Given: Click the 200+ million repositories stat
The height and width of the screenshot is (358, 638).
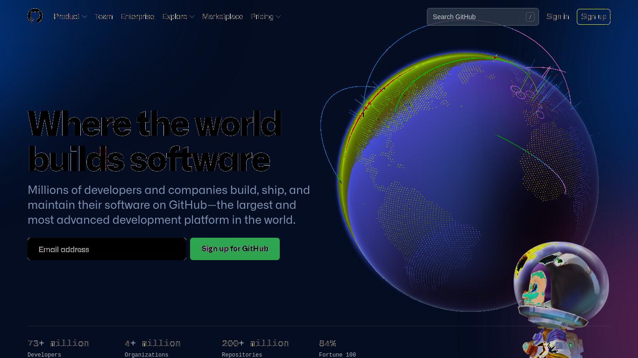Looking at the screenshot, I should pos(255,348).
